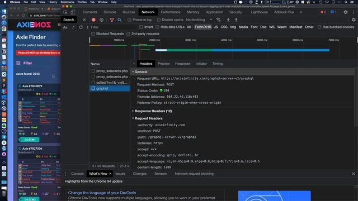Image resolution: width=358 pixels, height=201 pixels.
Task: Open the Performance panel
Action: (x=171, y=12)
